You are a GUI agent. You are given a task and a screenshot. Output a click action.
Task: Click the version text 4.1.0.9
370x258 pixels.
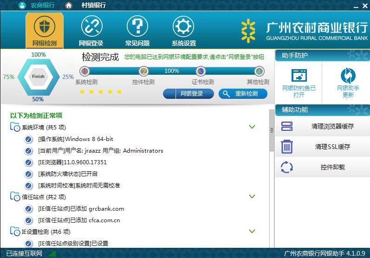356,253
